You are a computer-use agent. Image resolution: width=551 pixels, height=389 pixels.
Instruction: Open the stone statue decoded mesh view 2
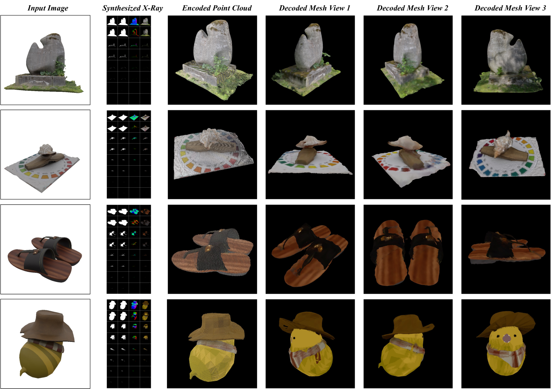pyautogui.click(x=408, y=60)
